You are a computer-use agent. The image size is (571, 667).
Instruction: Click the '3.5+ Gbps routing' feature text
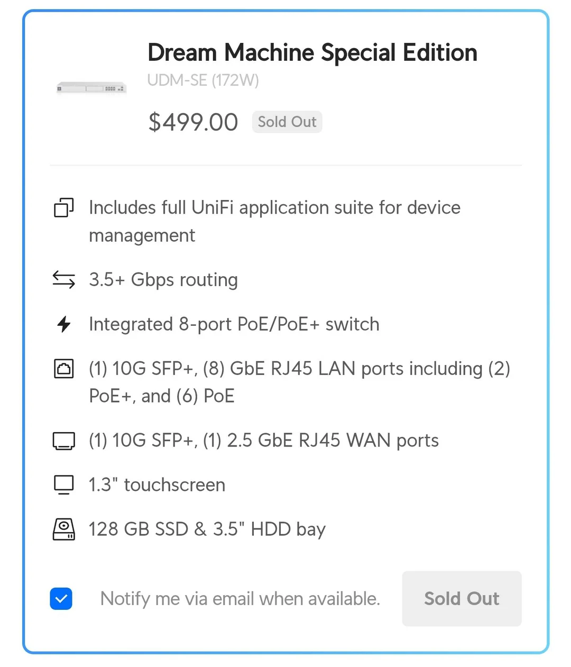163,279
